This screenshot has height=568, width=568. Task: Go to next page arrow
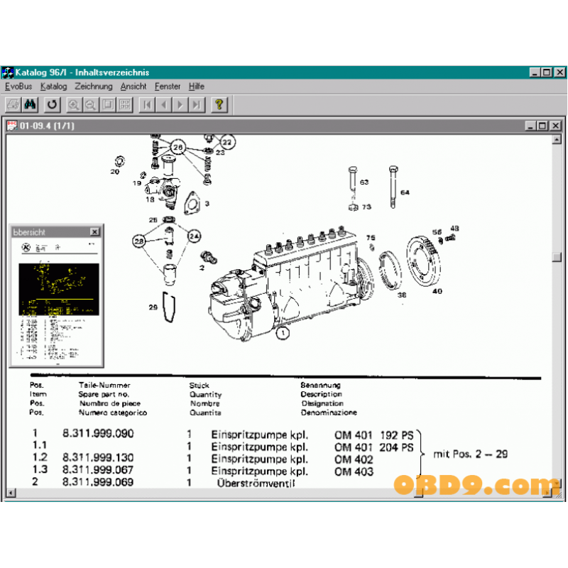pos(180,105)
